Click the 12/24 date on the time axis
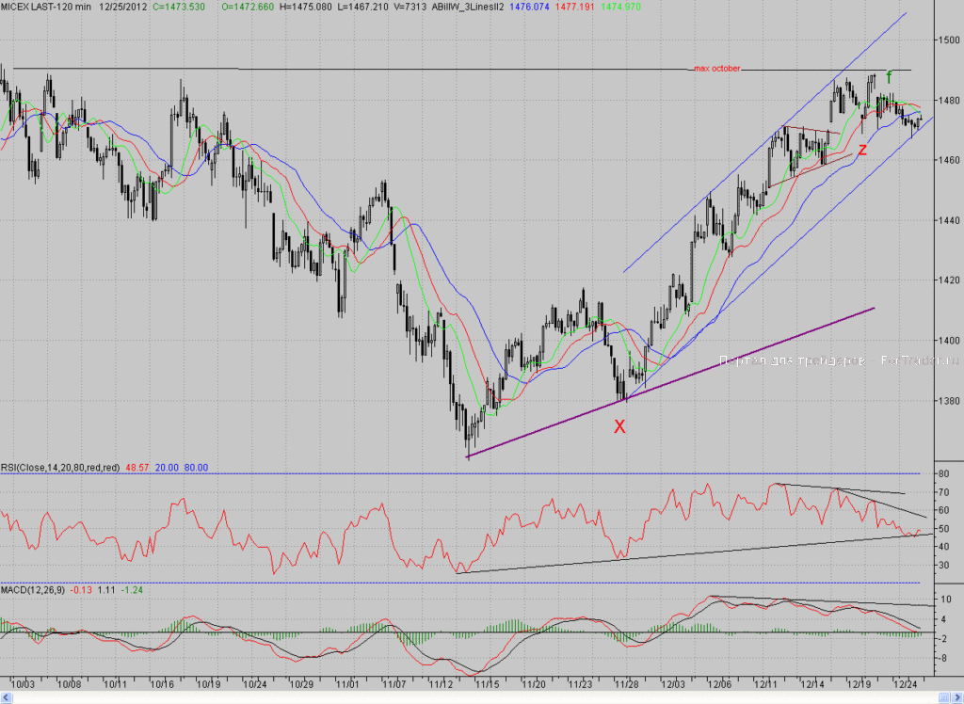This screenshot has height=704, width=964. point(905,683)
